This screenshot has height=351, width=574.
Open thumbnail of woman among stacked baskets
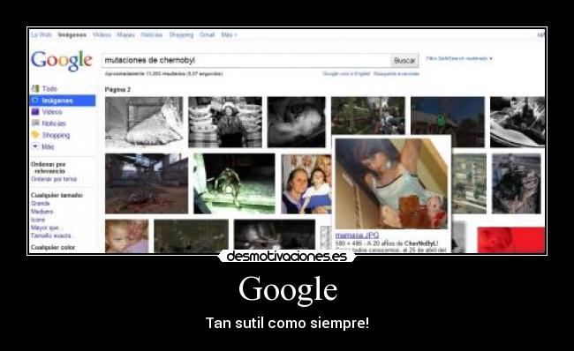[225, 122]
